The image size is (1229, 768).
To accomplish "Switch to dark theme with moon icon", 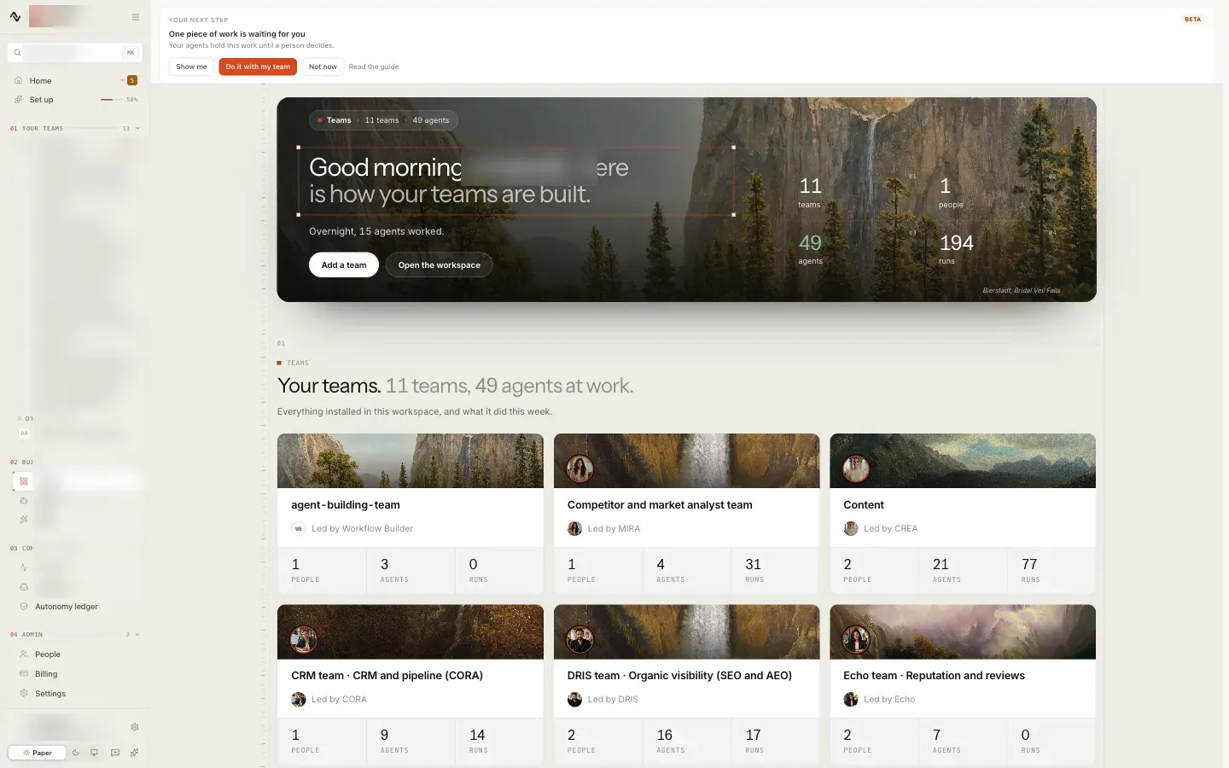I will tap(76, 753).
